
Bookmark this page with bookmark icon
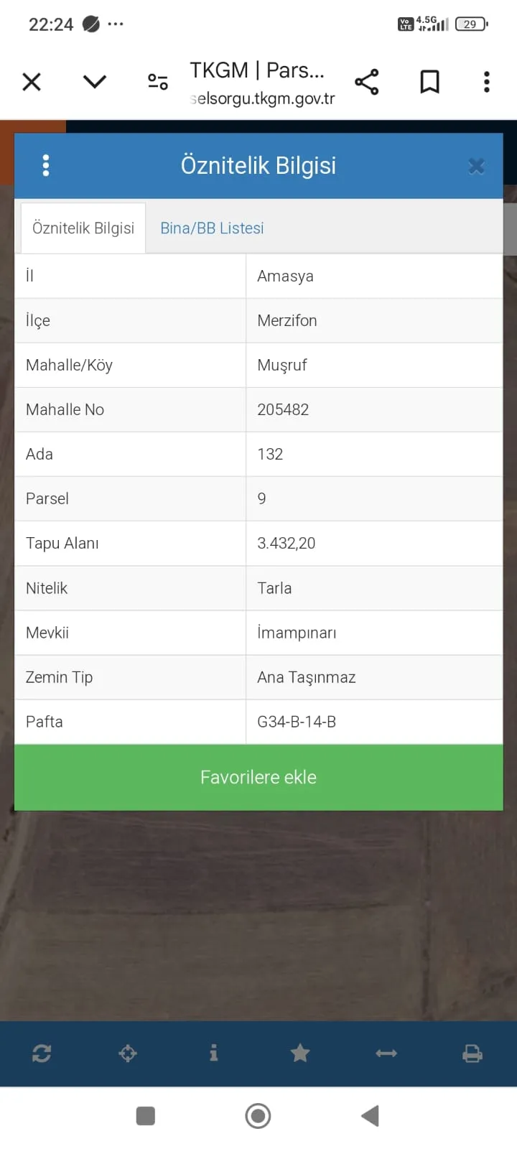[x=429, y=82]
